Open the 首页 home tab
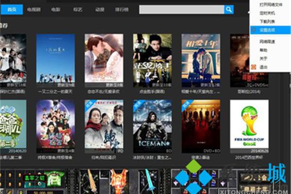The height and width of the screenshot is (194, 291). pyautogui.click(x=12, y=10)
